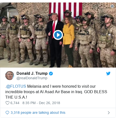116x120 pixels.
Task: Click the 6,744 likes count
Action: [x=15, y=103]
